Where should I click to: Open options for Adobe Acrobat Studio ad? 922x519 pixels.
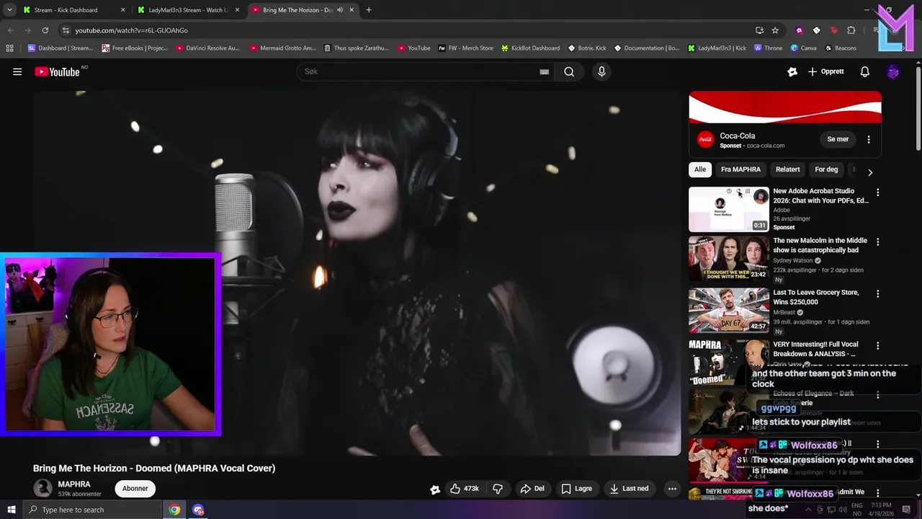click(x=877, y=192)
